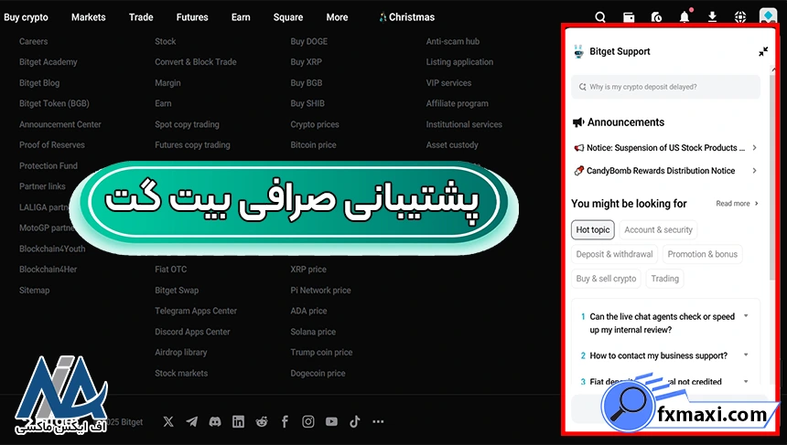Open the Telegram Apps Center link
This screenshot has width=787, height=445.
(x=196, y=311)
